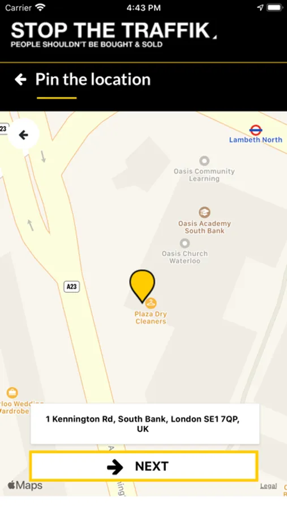Tap the arrow inside the NEXT button
The height and width of the screenshot is (510, 287).
pyautogui.click(x=115, y=467)
